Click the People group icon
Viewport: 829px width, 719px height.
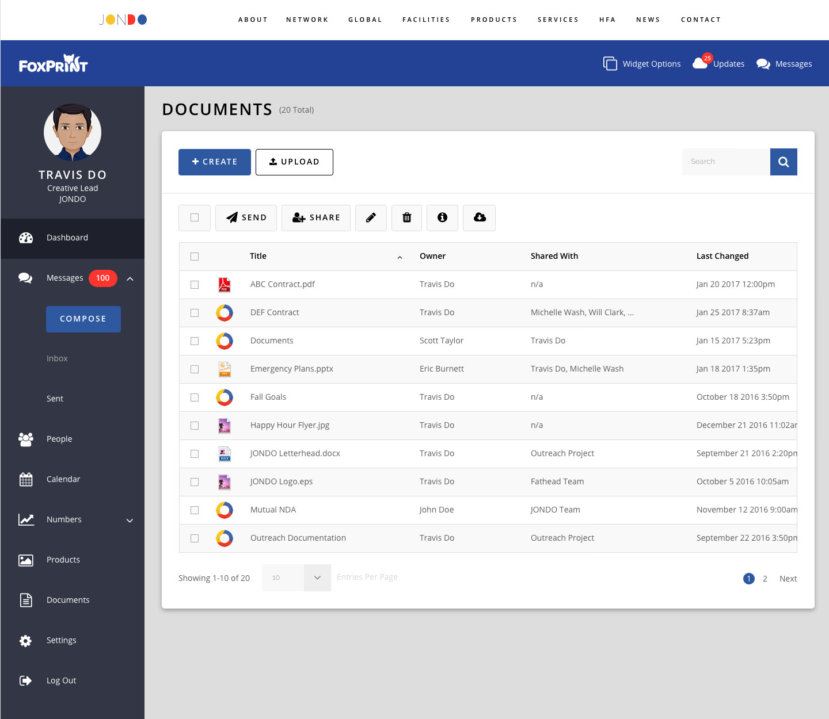click(26, 439)
